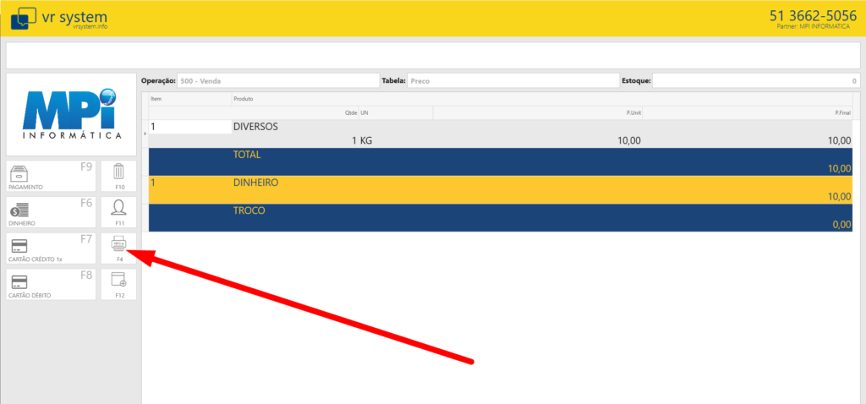
Task: Select the DIVERSOS product row
Action: (x=501, y=134)
